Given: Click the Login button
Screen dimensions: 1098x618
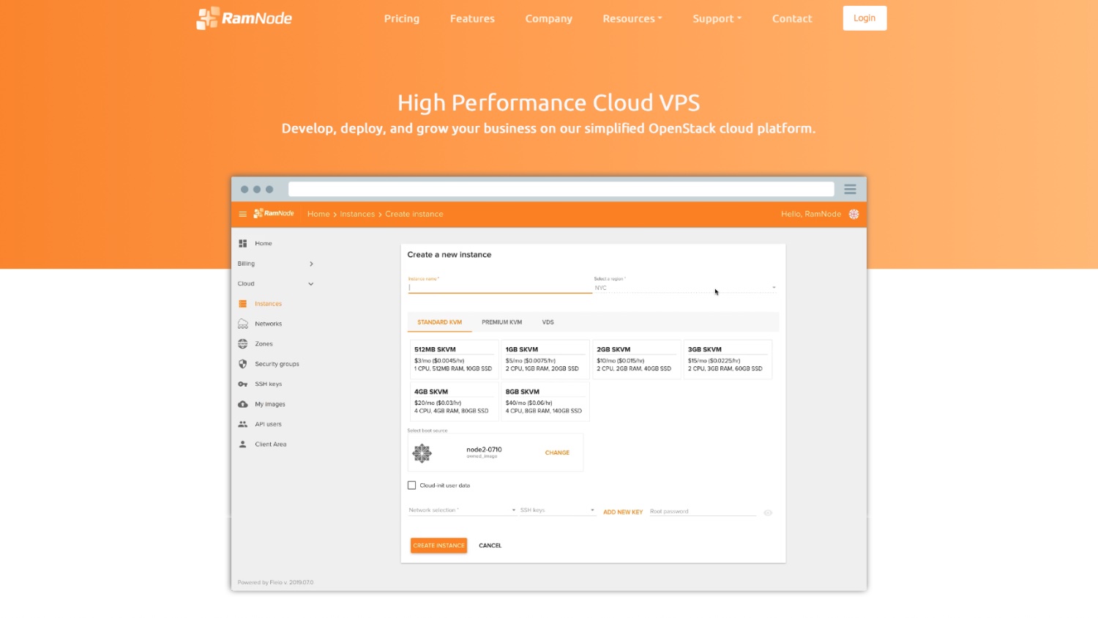Looking at the screenshot, I should [x=864, y=18].
